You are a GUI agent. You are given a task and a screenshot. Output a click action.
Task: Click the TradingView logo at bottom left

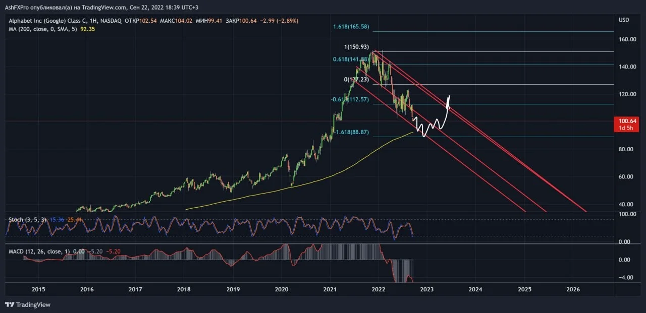28,304
